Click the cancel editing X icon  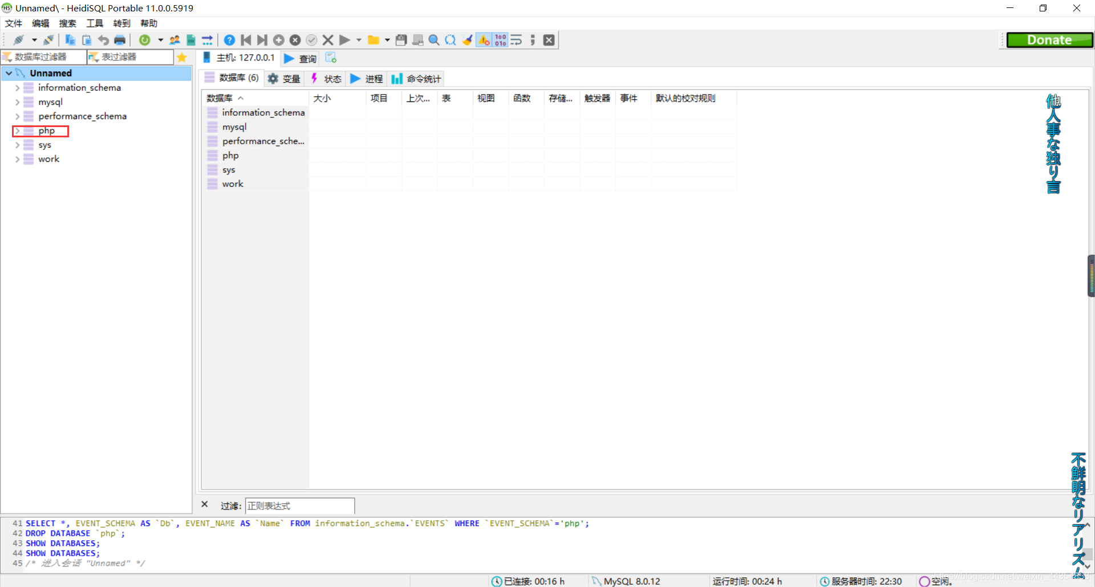click(x=328, y=40)
